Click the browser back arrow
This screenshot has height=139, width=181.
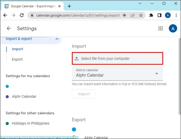click(5, 15)
